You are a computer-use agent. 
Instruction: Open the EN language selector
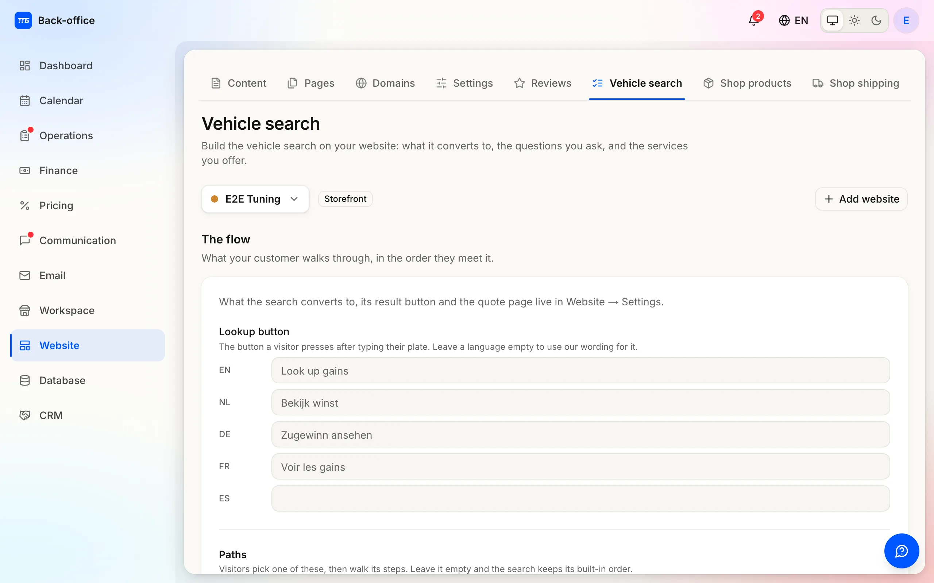coord(794,20)
